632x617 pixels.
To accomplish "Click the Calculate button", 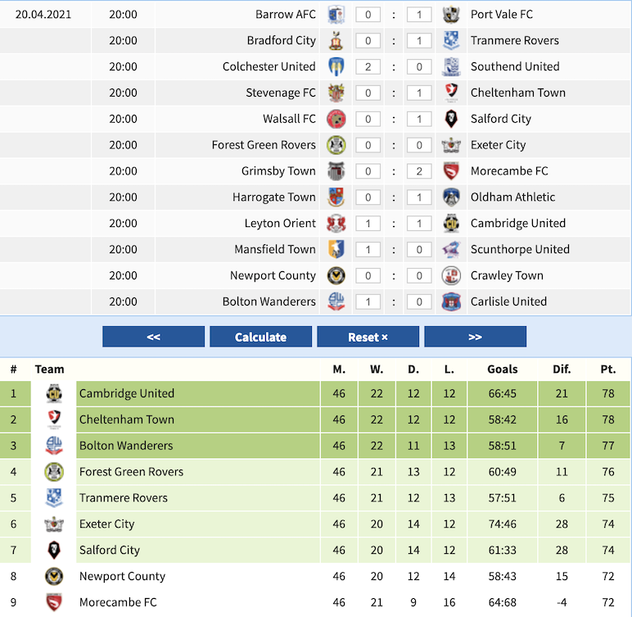I will tap(261, 337).
